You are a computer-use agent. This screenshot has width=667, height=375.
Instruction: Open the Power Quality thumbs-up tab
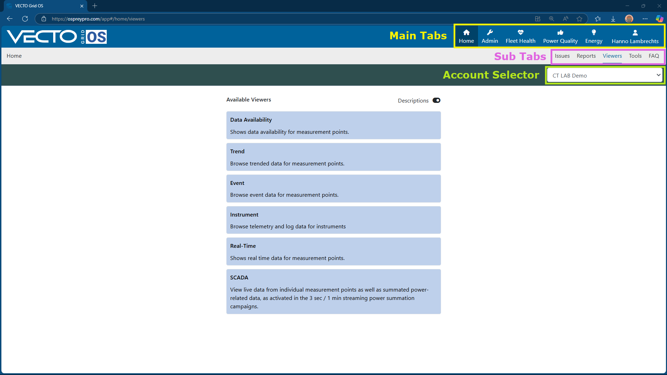coord(560,36)
